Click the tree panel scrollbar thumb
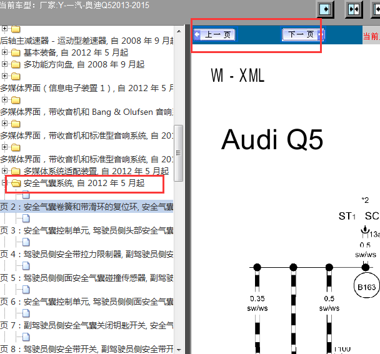 (x=179, y=153)
